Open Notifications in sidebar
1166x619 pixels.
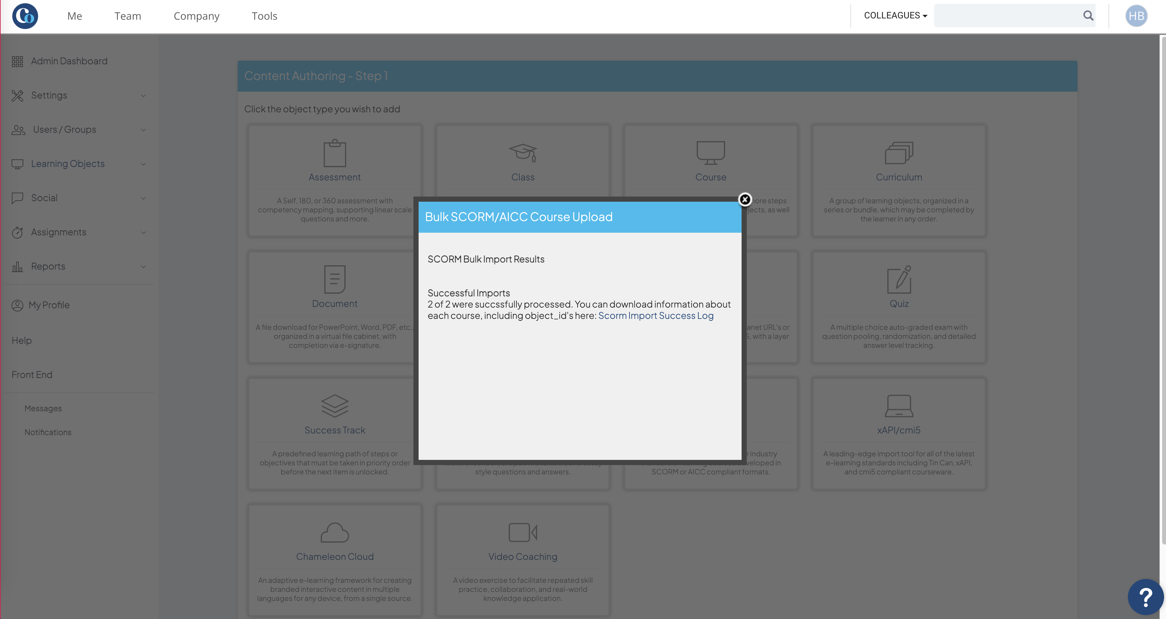47,432
